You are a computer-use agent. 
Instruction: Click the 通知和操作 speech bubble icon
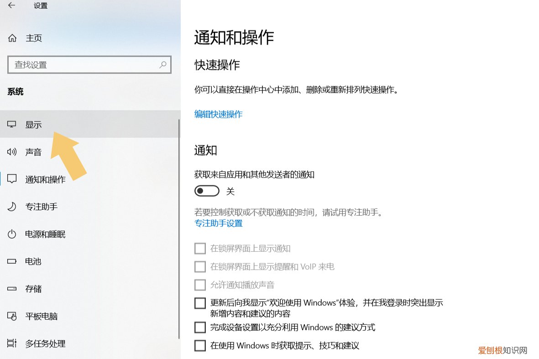(11, 179)
